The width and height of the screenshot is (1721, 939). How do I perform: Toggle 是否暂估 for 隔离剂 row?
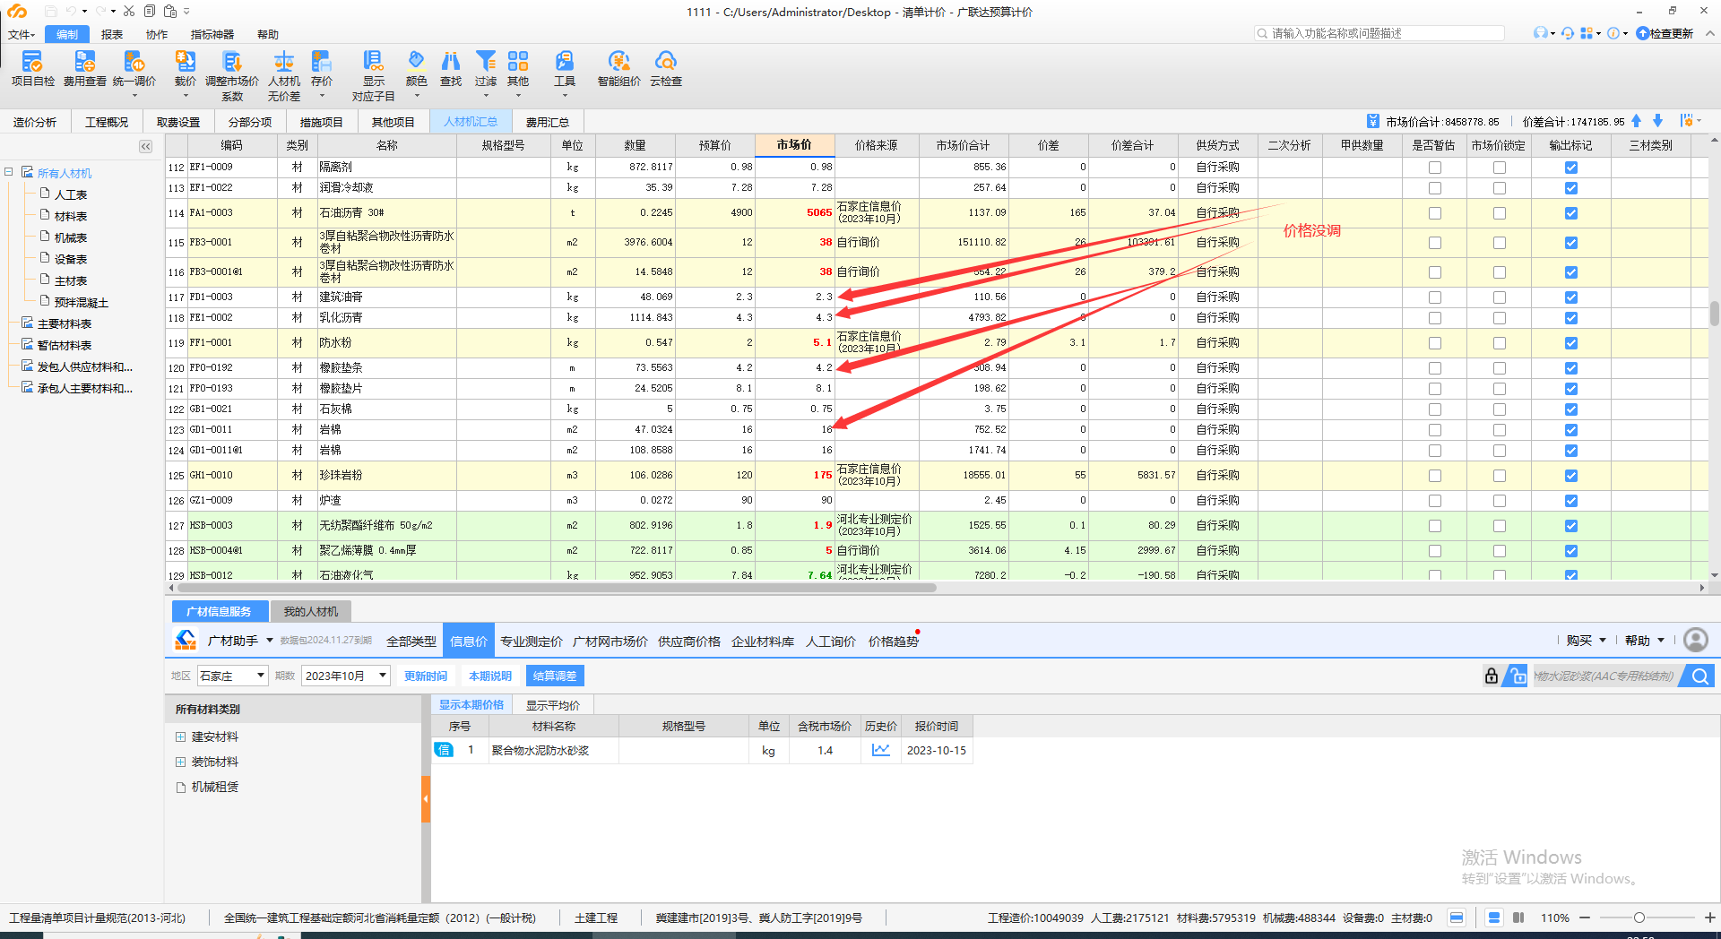(x=1435, y=168)
